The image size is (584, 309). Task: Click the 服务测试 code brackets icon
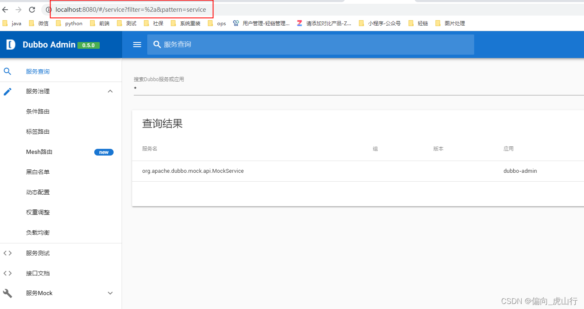point(8,253)
